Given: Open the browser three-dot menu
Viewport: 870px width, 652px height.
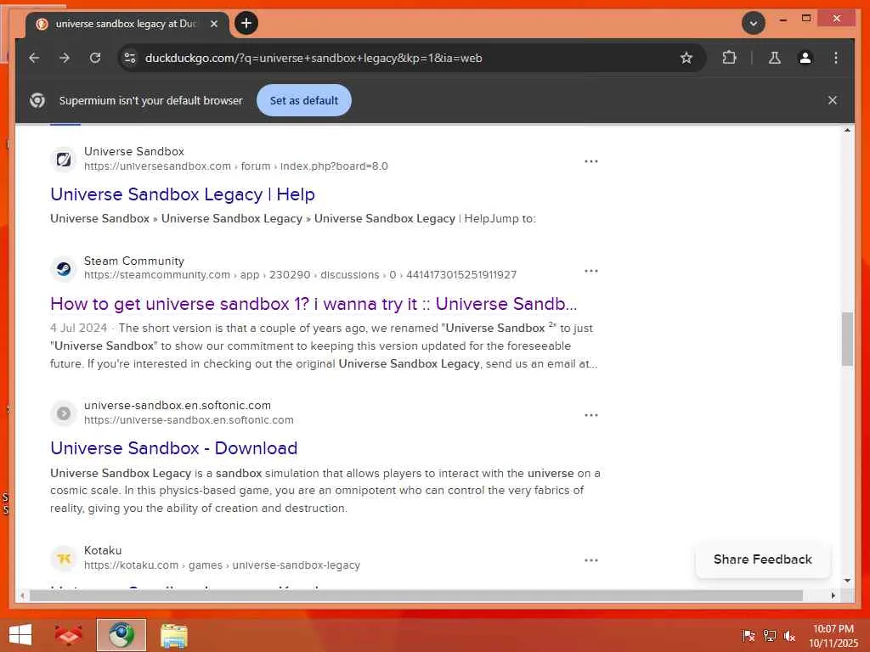Looking at the screenshot, I should coord(836,58).
